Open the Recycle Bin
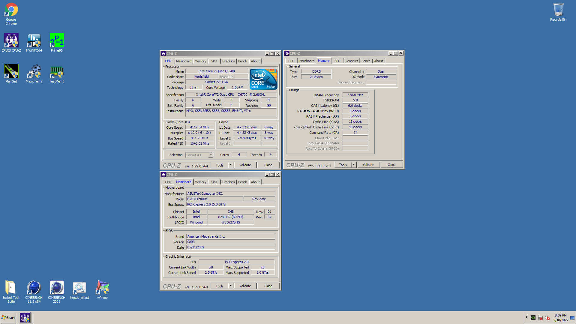The width and height of the screenshot is (576, 324). tap(558, 12)
